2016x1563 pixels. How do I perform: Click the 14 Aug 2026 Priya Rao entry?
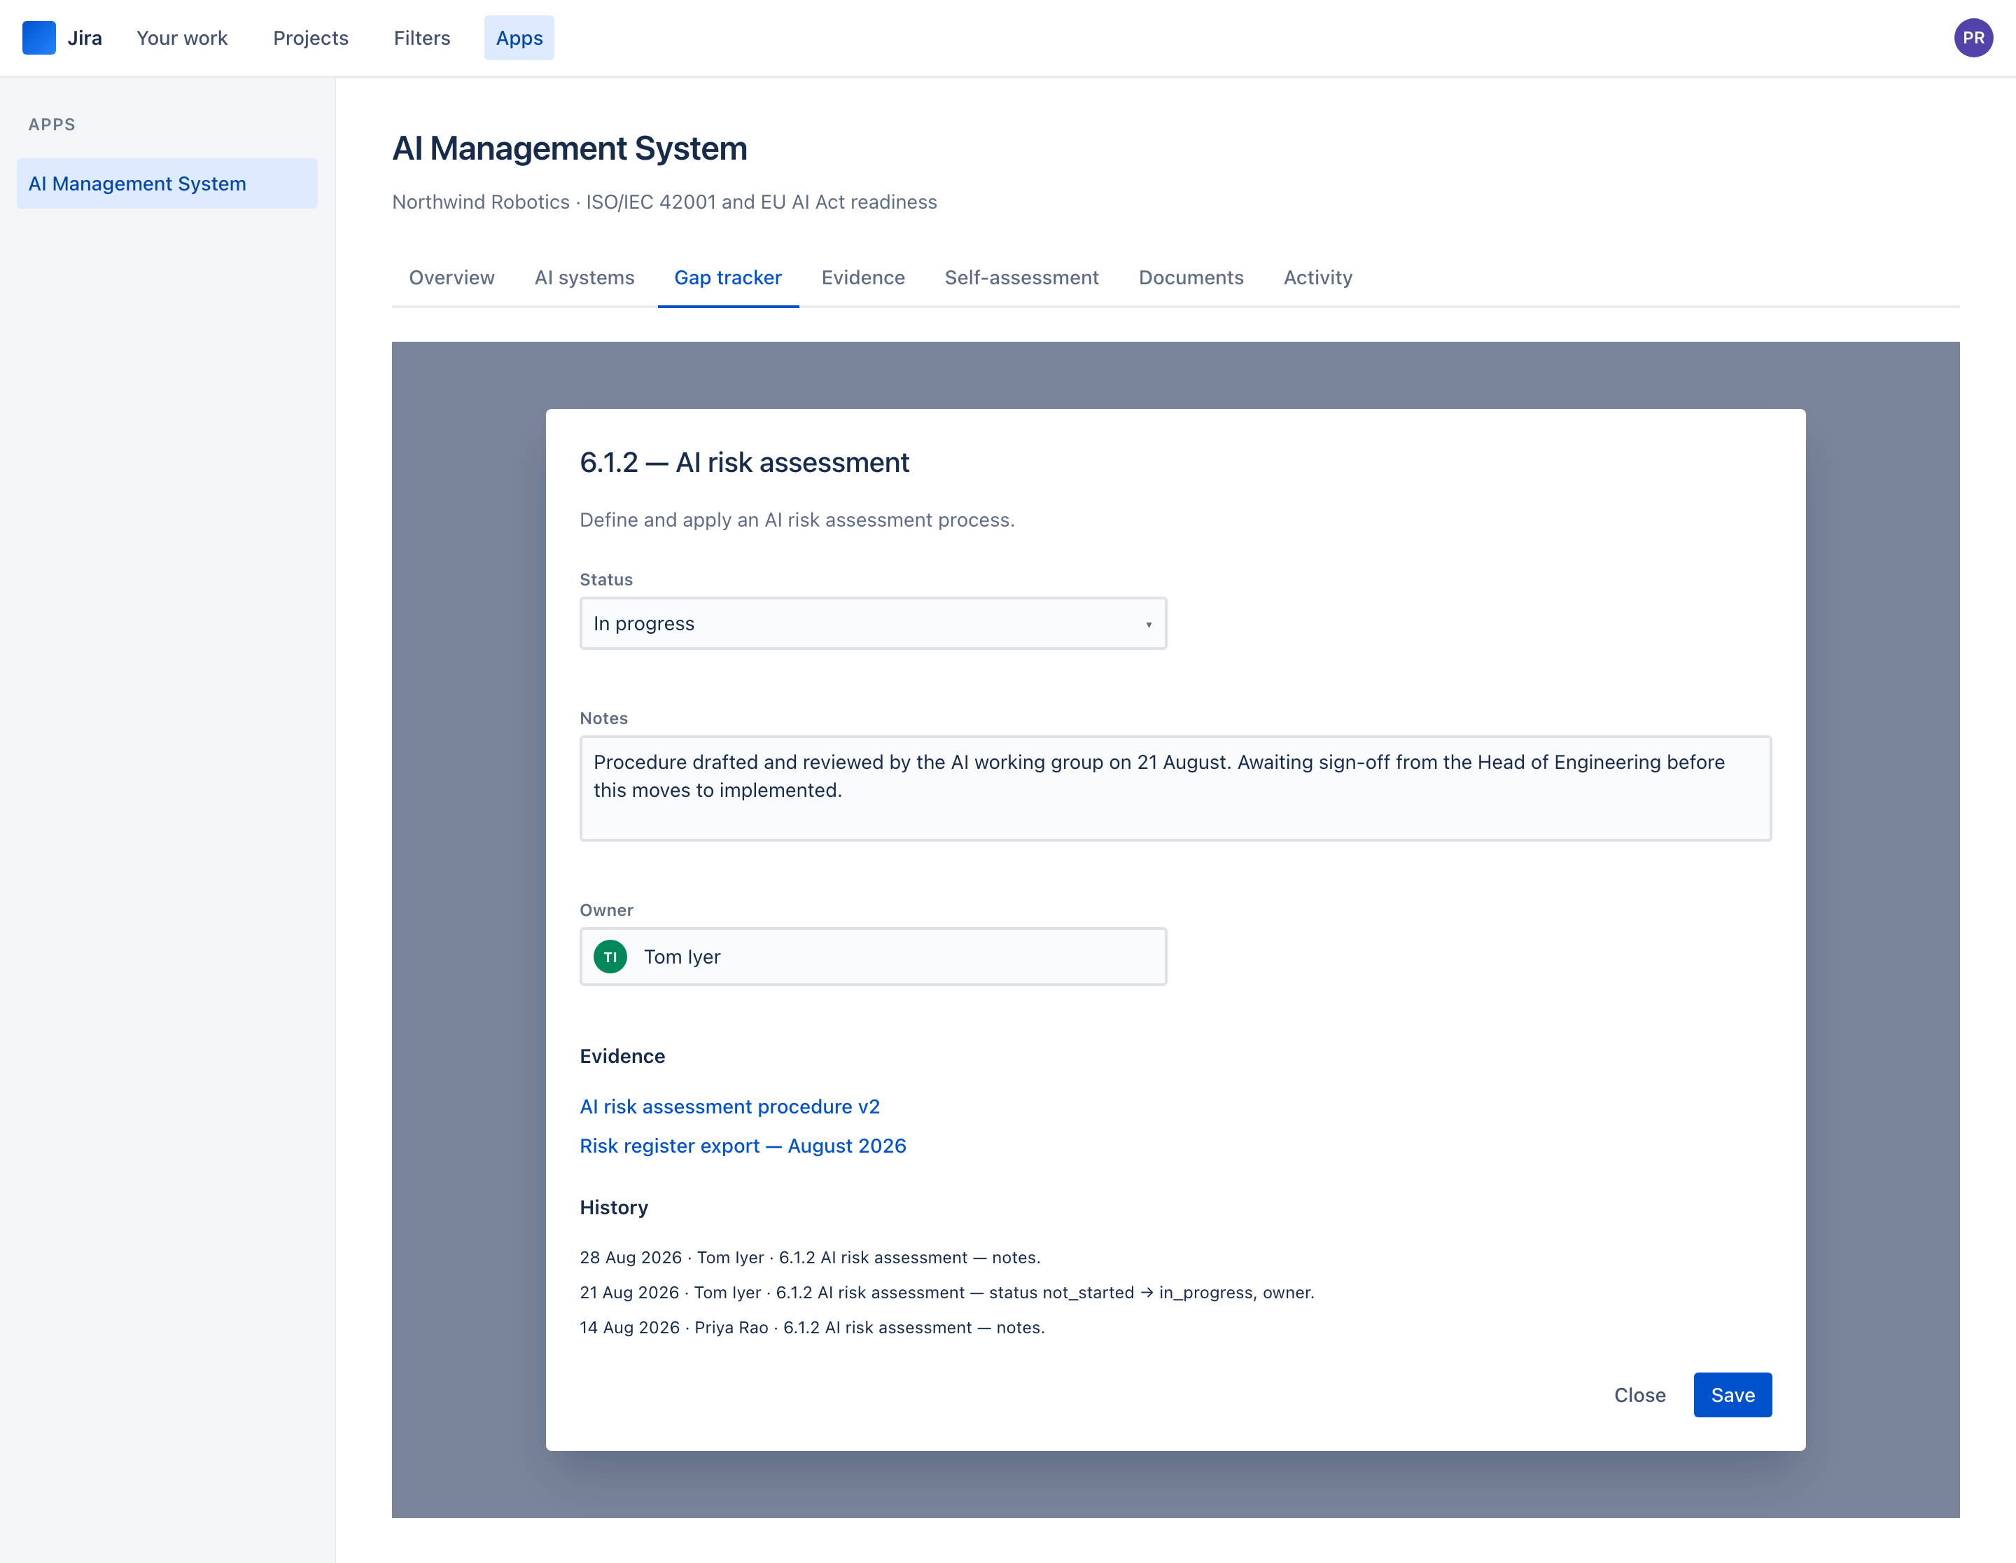click(811, 1326)
